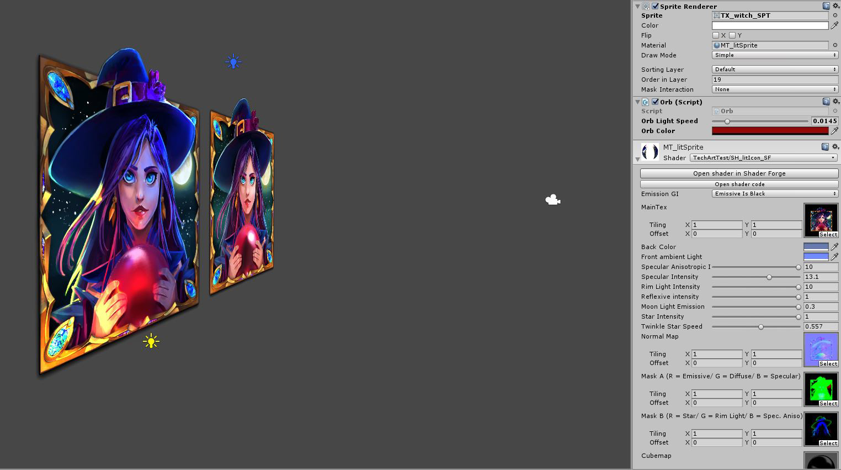Collapse the MT_litSprite material foldout
Screen dimensions: 841x470
click(x=637, y=159)
